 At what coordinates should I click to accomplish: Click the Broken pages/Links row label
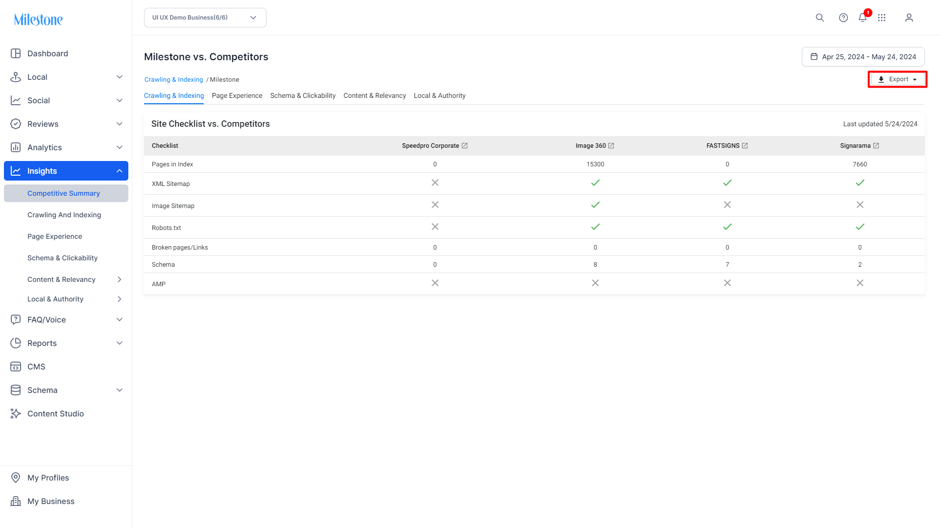180,248
